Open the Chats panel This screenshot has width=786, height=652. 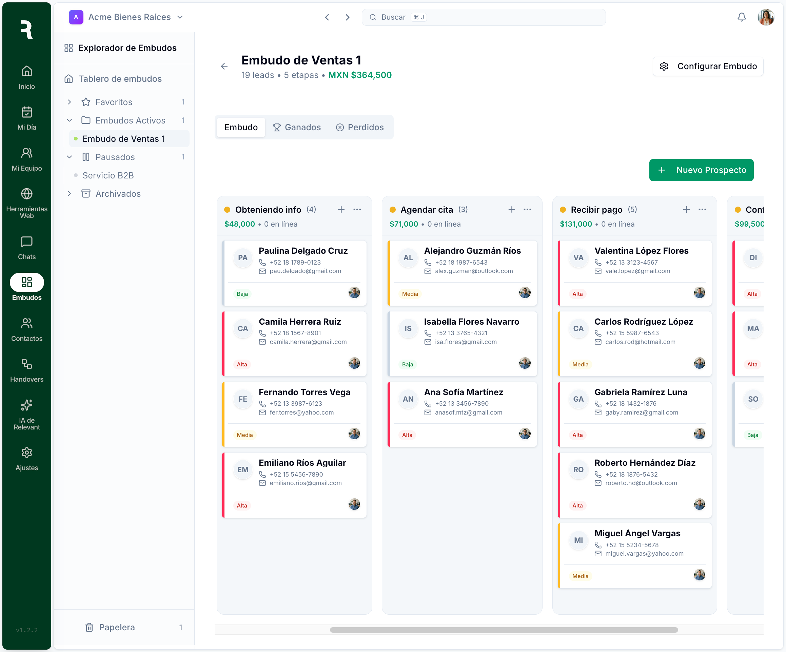tap(26, 248)
